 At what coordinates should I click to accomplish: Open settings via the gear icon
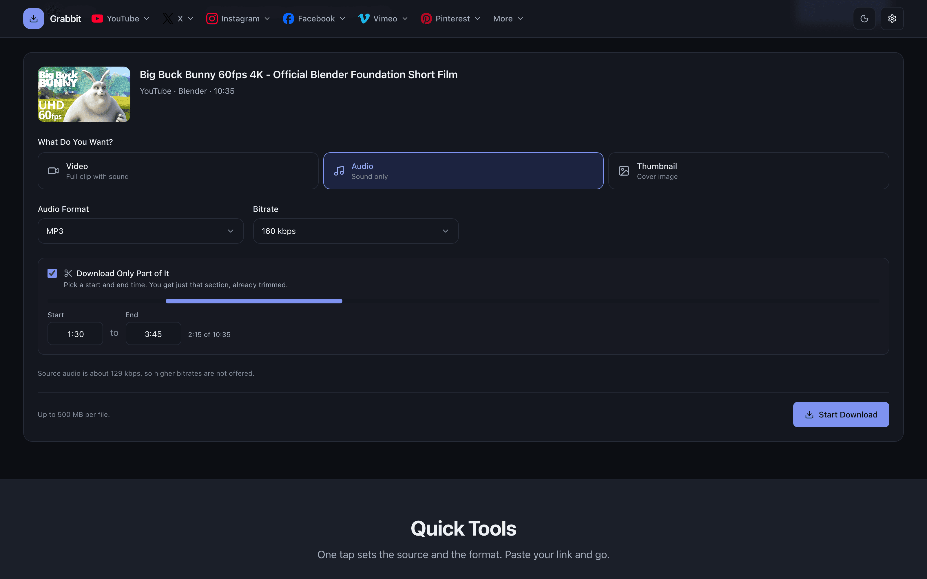tap(892, 18)
